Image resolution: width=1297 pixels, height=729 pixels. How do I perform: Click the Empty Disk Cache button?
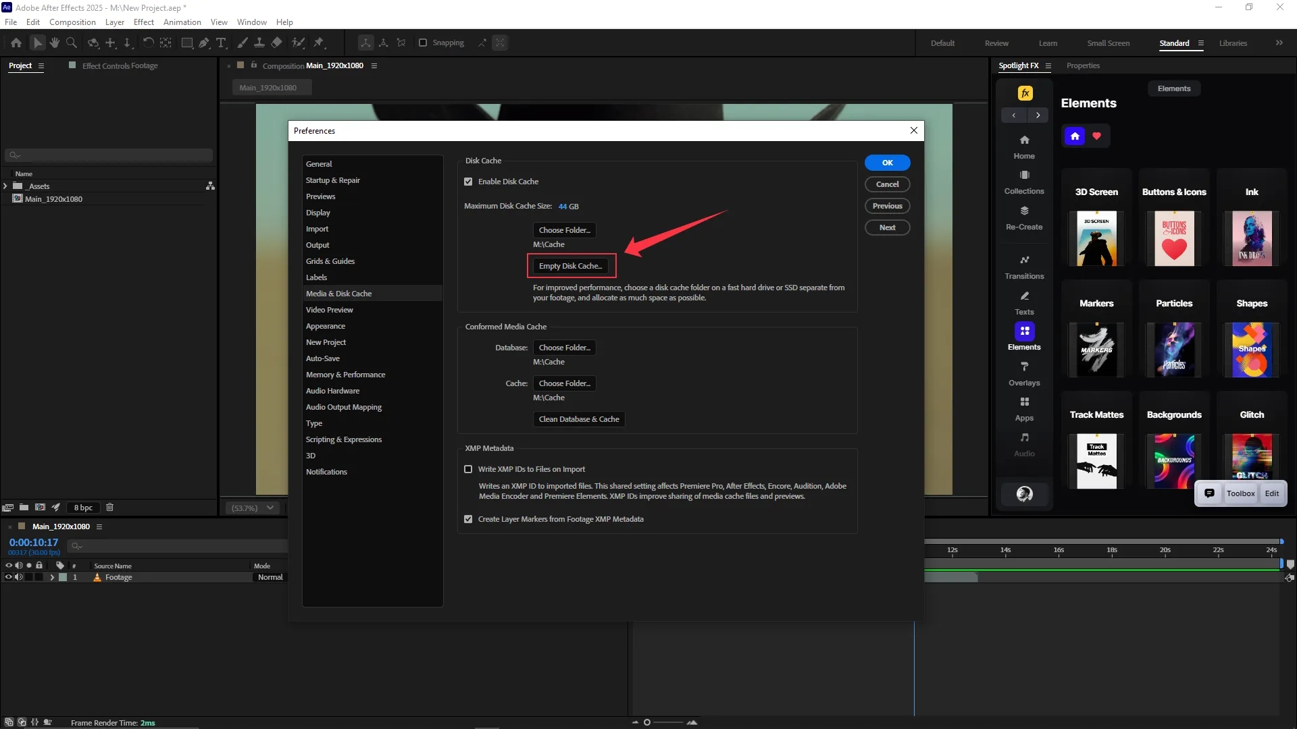[x=570, y=266]
